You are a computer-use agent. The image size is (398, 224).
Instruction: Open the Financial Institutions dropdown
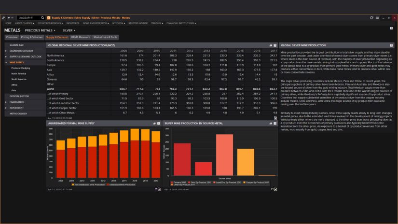[181, 23]
